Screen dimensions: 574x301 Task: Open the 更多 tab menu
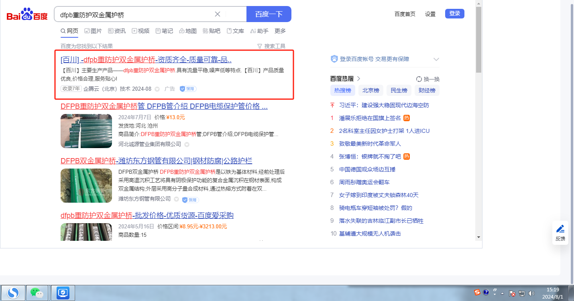280,31
